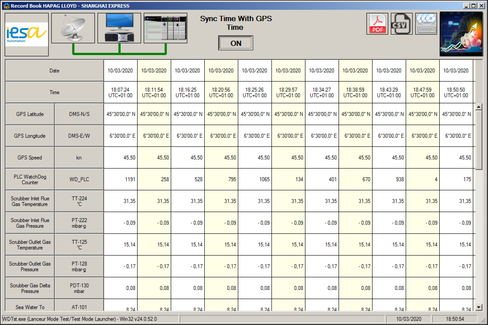Click the 18:47:59 time cell
This screenshot has height=325, width=488.
click(423, 92)
